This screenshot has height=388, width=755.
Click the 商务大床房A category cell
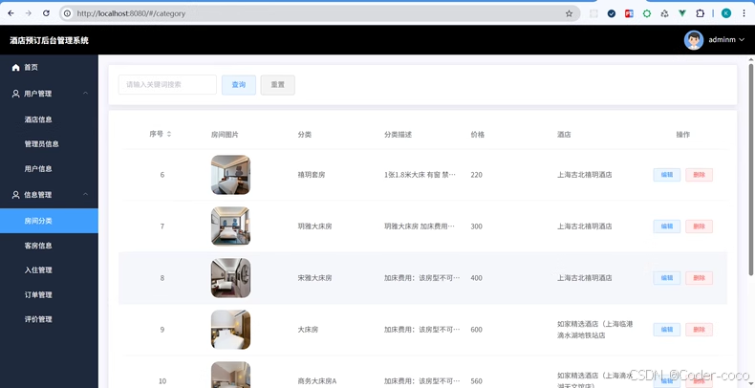tap(317, 381)
